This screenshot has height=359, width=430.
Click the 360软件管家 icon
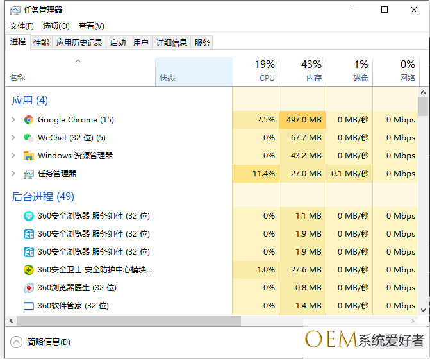pos(28,306)
